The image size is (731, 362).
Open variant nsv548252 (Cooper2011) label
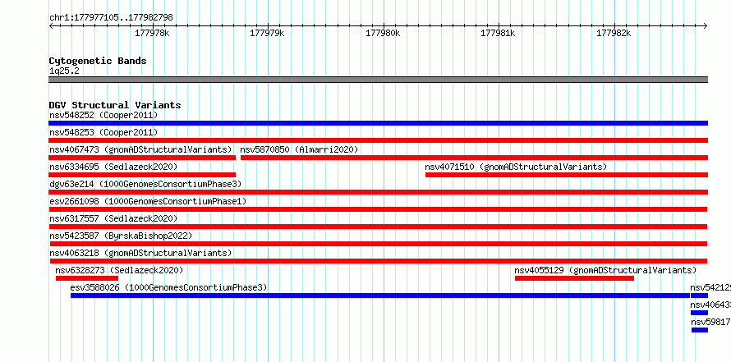click(103, 115)
